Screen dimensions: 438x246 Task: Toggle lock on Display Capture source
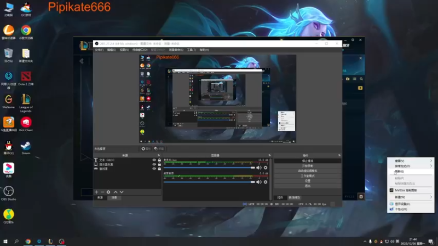point(159,165)
